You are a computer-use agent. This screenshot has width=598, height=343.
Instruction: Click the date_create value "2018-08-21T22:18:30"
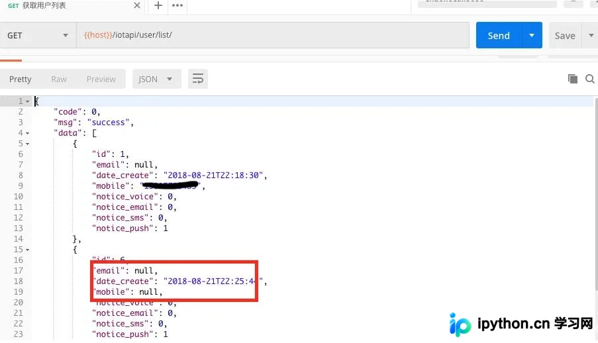click(213, 175)
